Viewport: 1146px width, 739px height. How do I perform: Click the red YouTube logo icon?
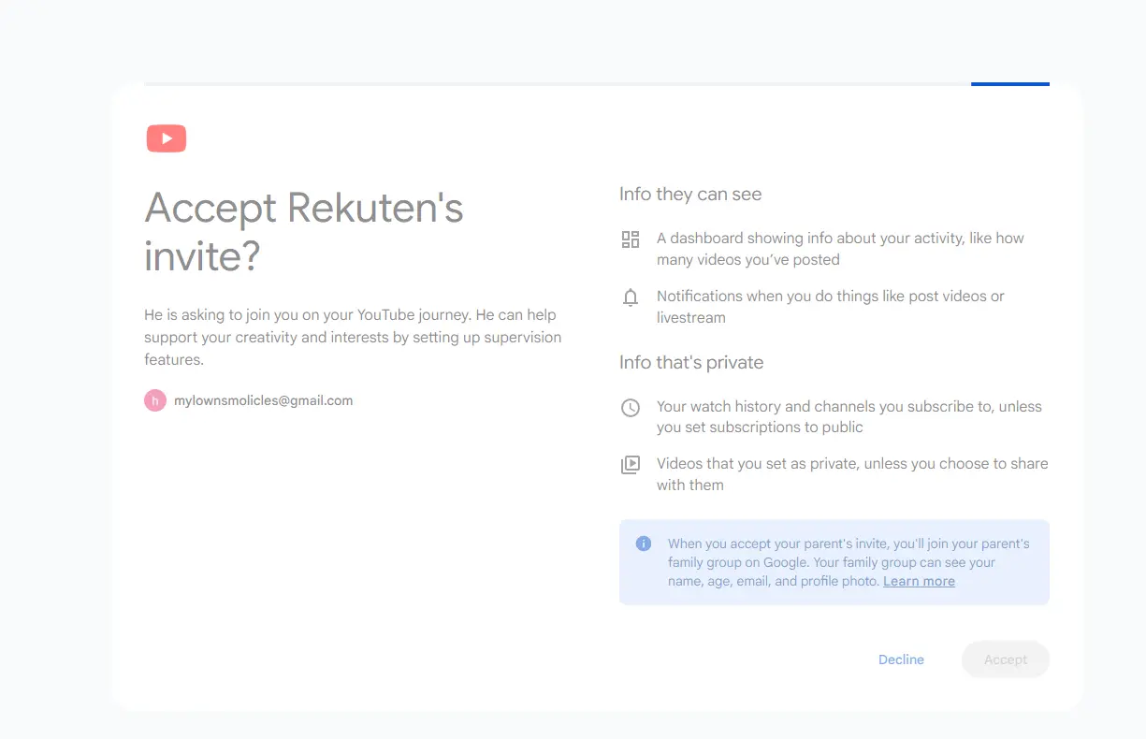pyautogui.click(x=167, y=138)
